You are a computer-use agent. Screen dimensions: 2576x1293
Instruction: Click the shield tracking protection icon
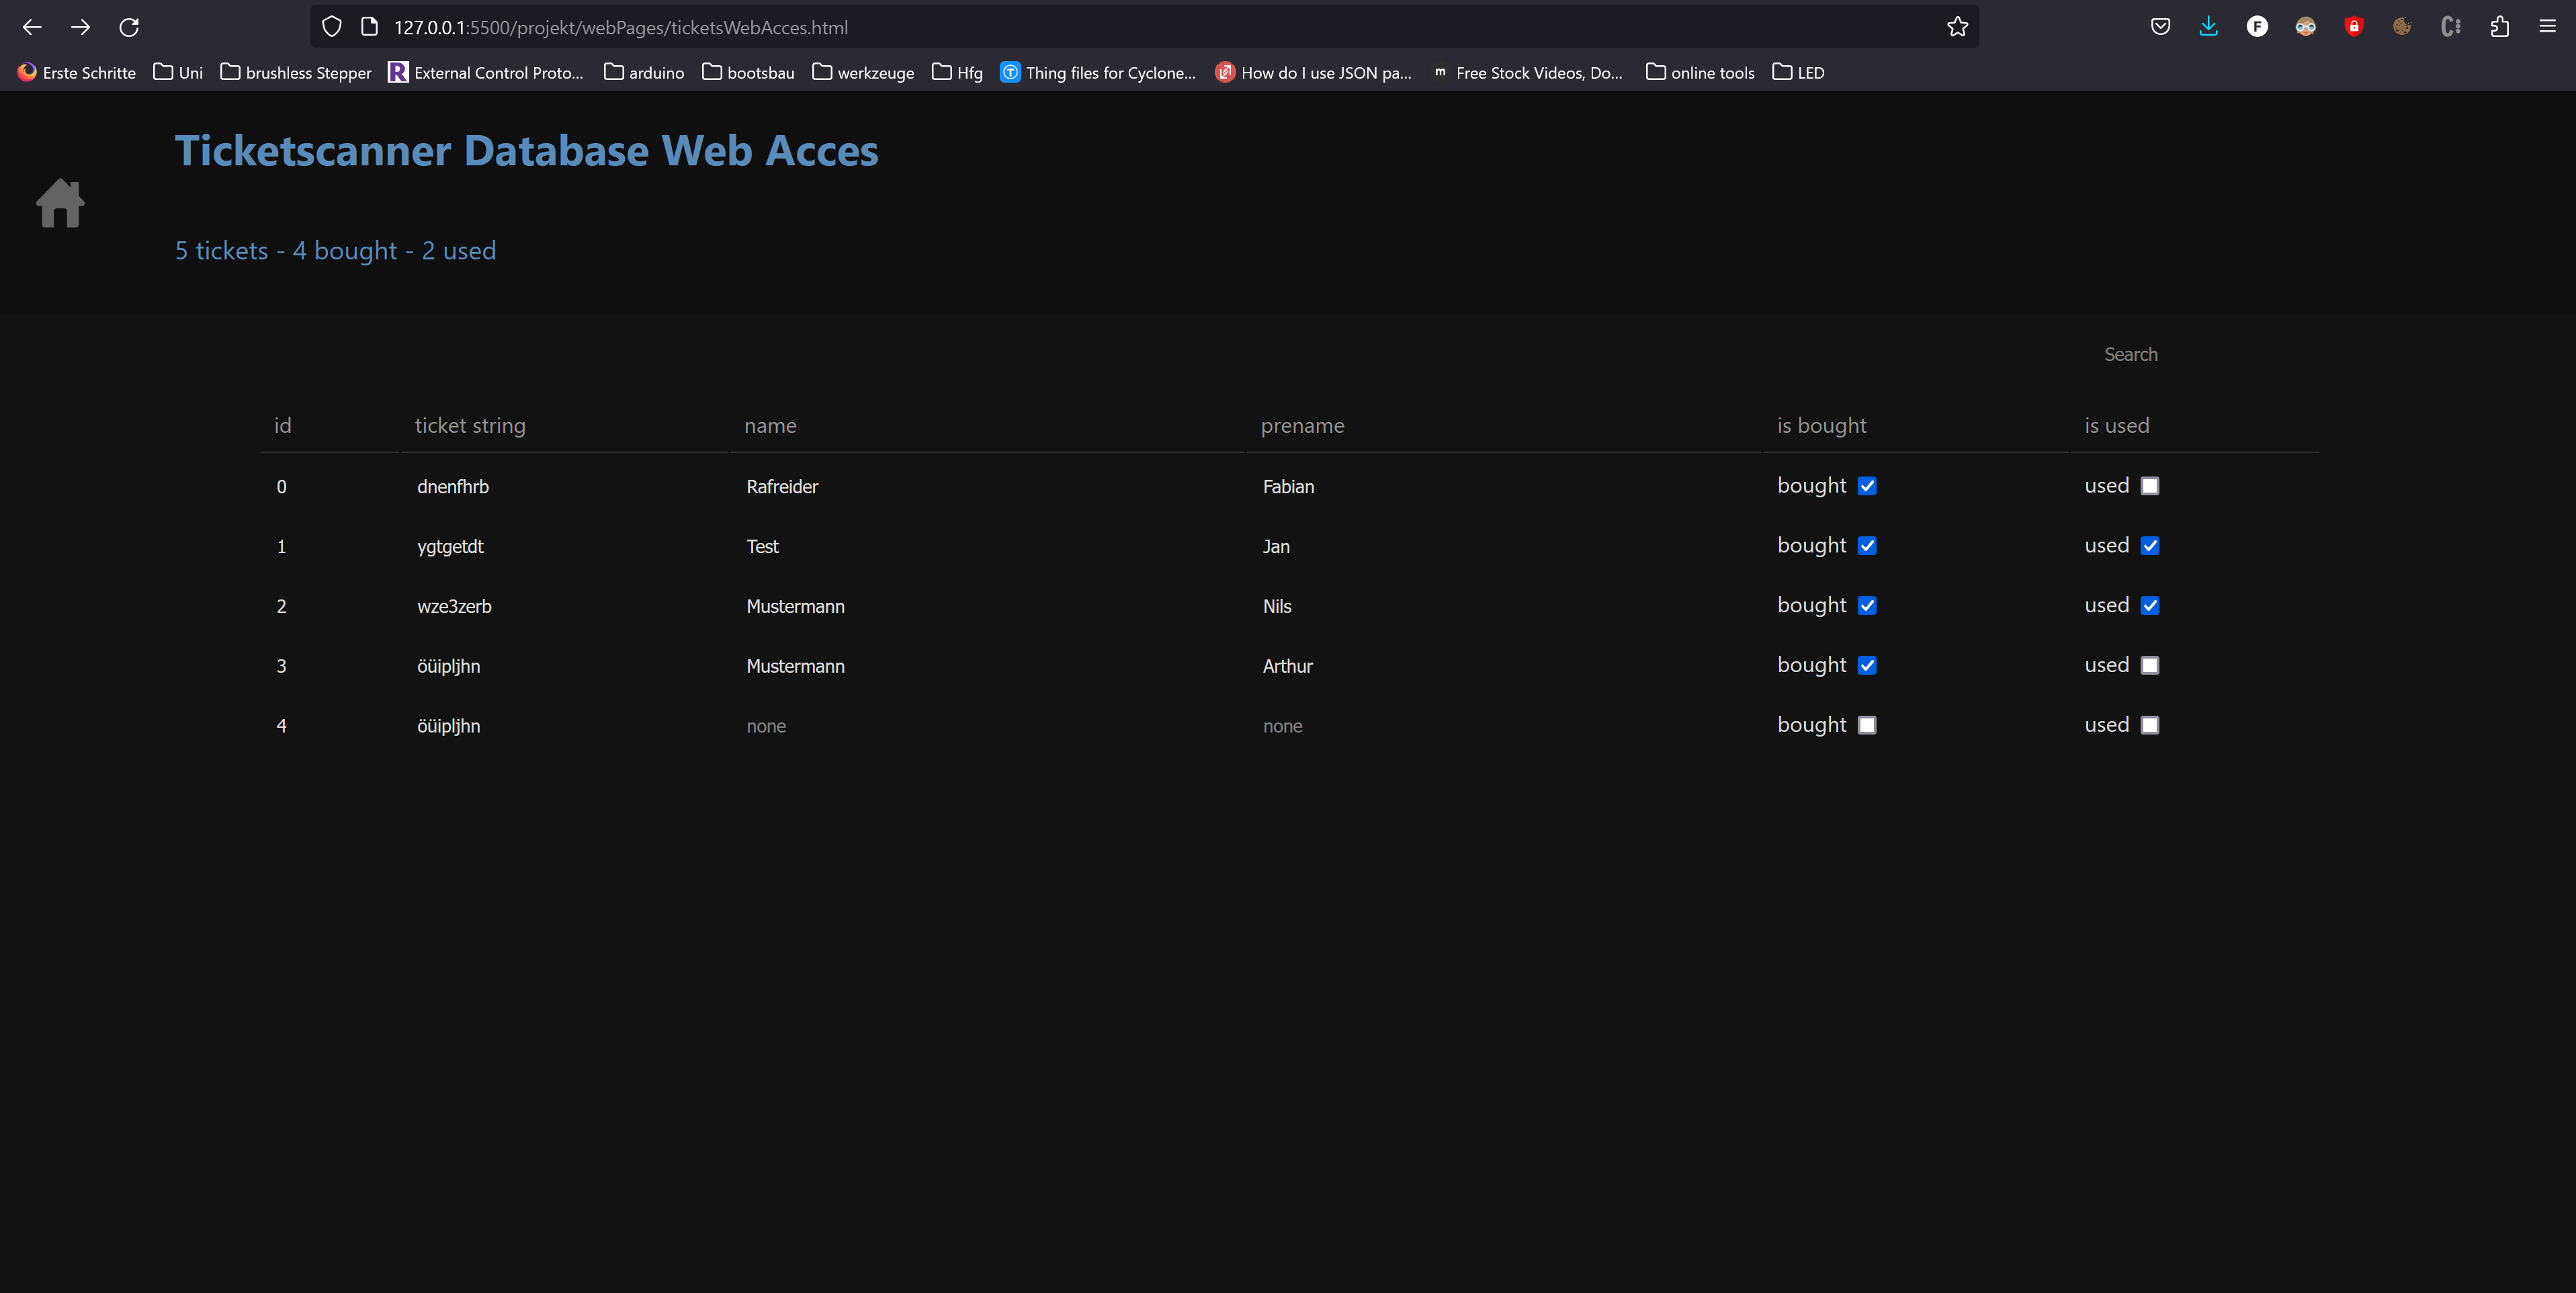point(332,27)
